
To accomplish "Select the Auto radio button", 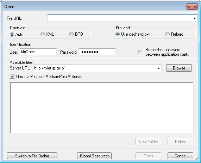I will coord(12,35).
